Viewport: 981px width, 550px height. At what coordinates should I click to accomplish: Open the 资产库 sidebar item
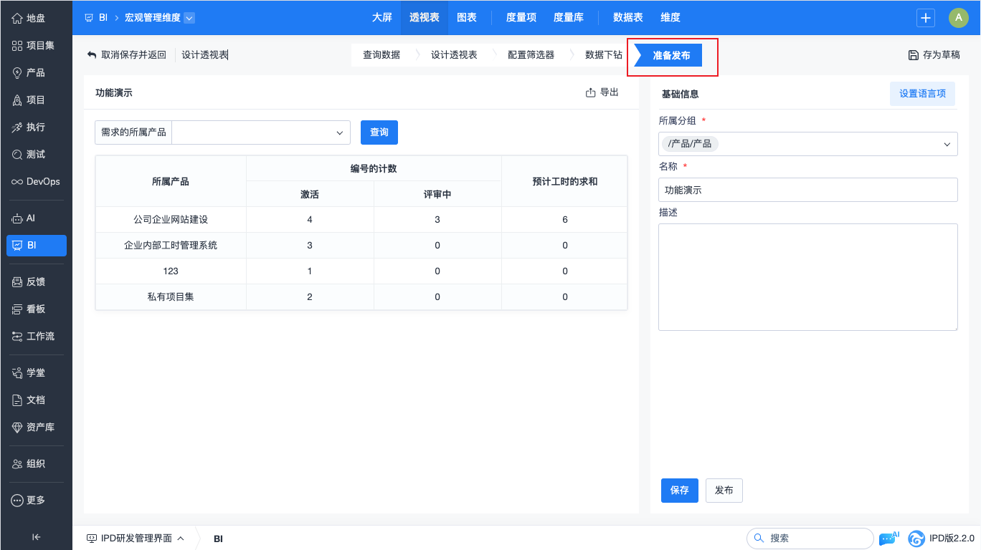pos(36,428)
